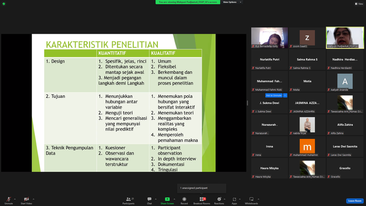Select Nurlatifa Putri participant tile
This screenshot has height=206, width=366.
point(269,60)
